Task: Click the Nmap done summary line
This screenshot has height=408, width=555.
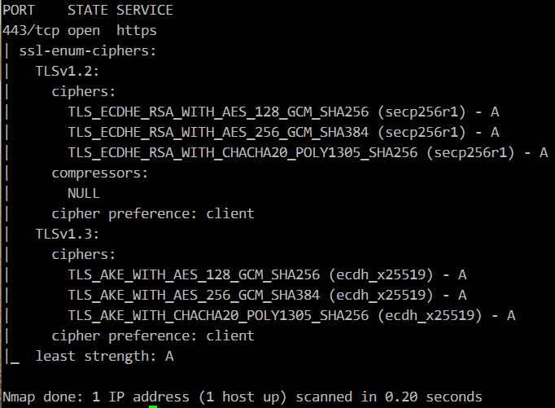Action: point(243,397)
